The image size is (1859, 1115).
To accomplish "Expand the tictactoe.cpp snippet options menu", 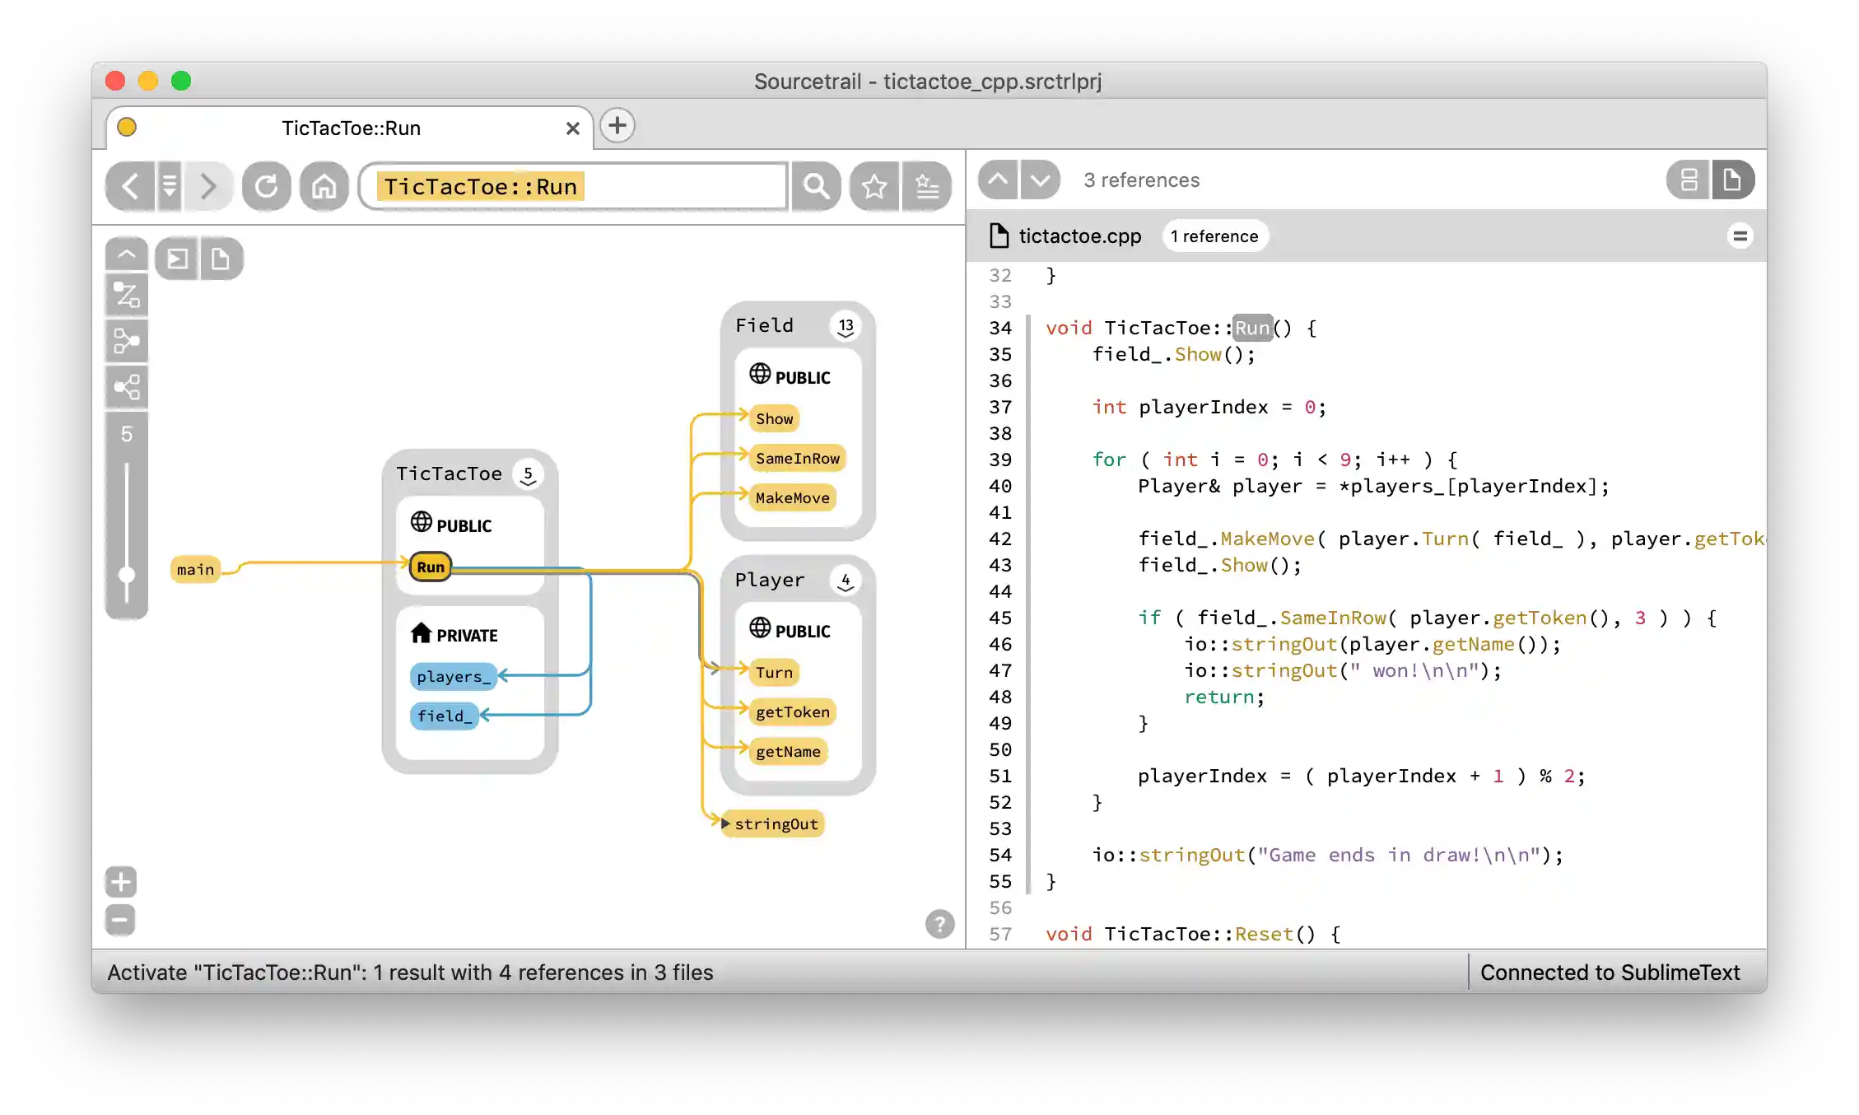I will pyautogui.click(x=1741, y=236).
